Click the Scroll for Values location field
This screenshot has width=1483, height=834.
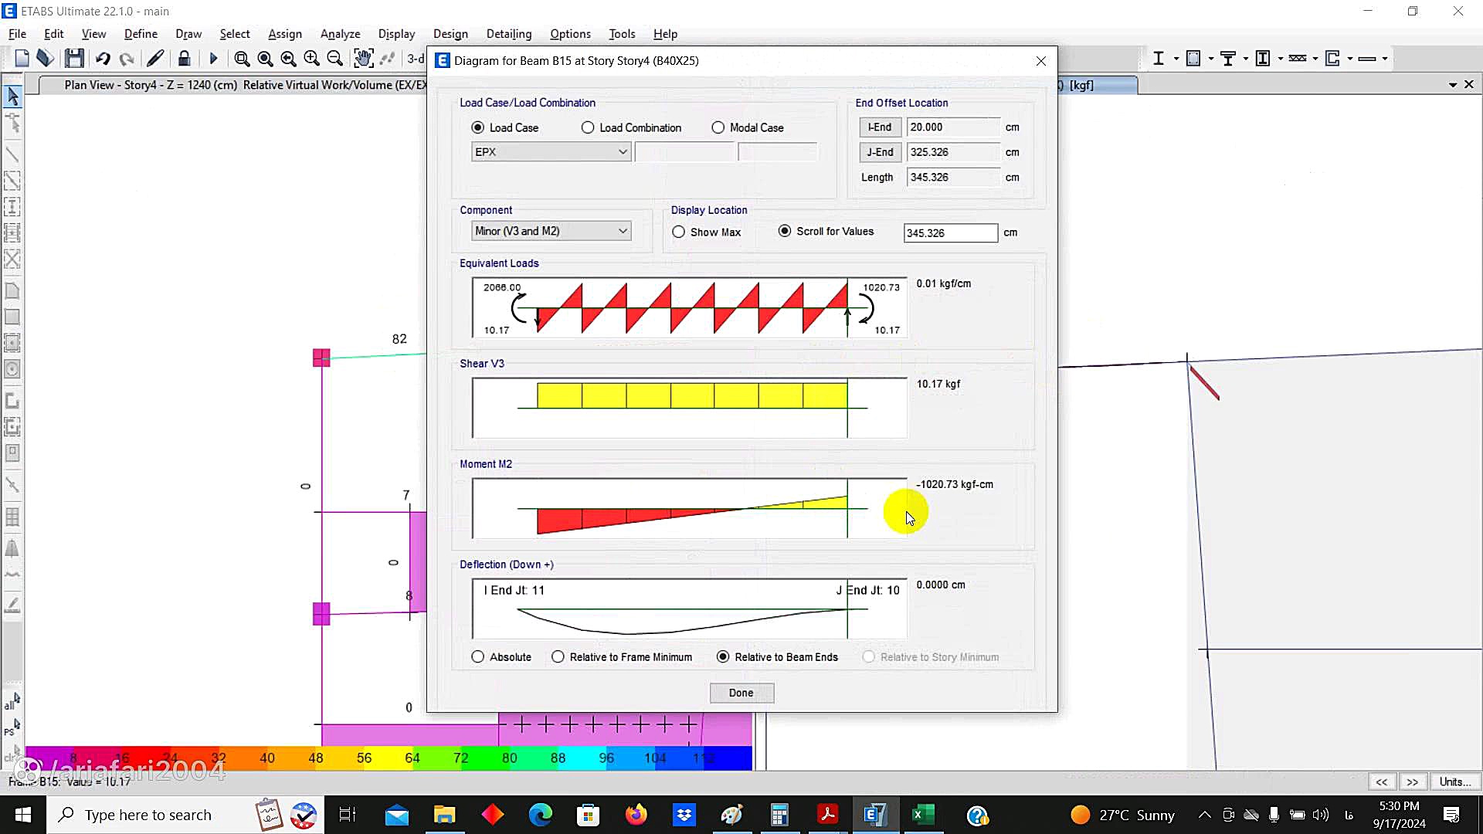[951, 232]
